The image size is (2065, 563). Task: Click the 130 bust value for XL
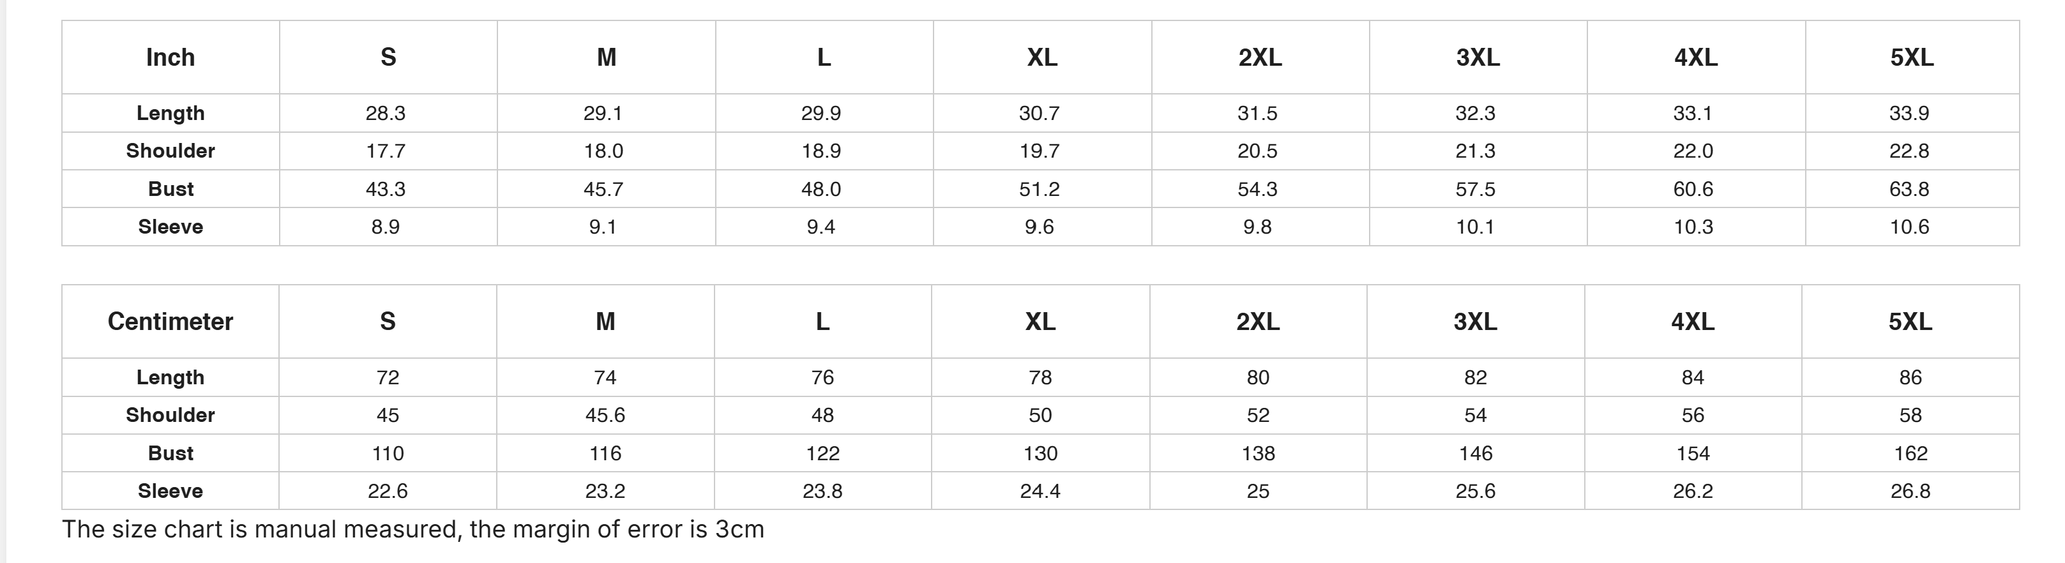click(1041, 454)
